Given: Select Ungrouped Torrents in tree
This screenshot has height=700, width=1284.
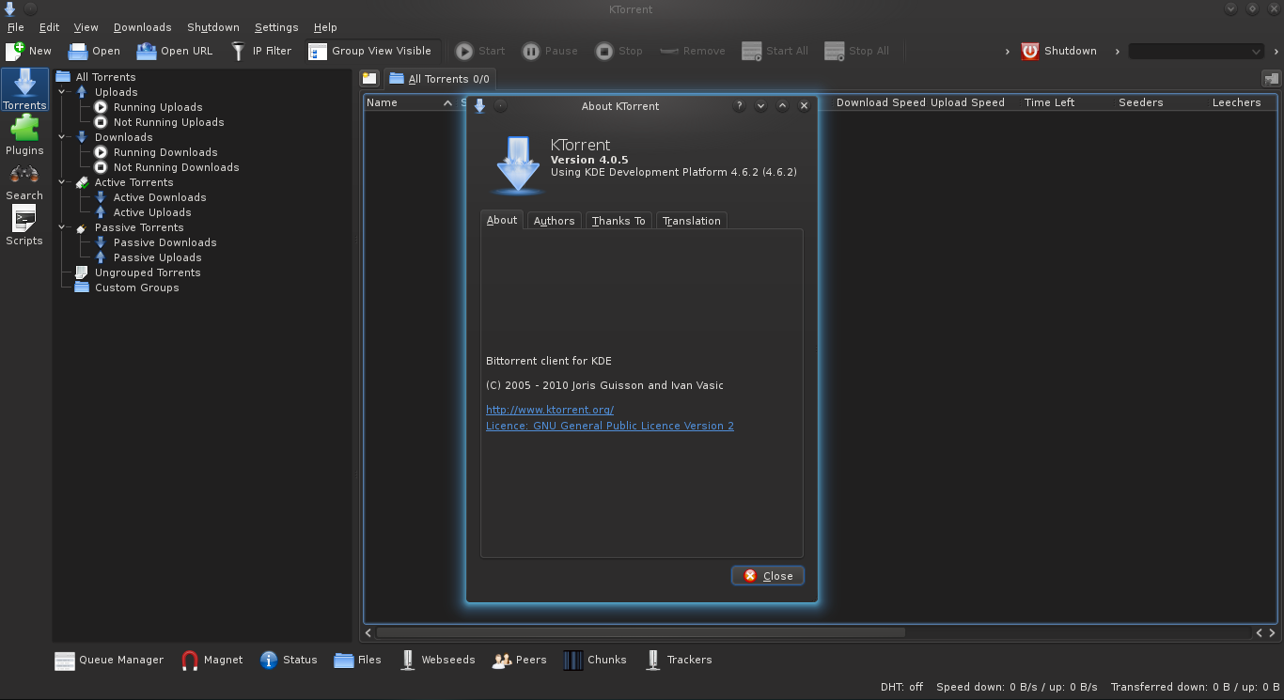Looking at the screenshot, I should pos(148,272).
